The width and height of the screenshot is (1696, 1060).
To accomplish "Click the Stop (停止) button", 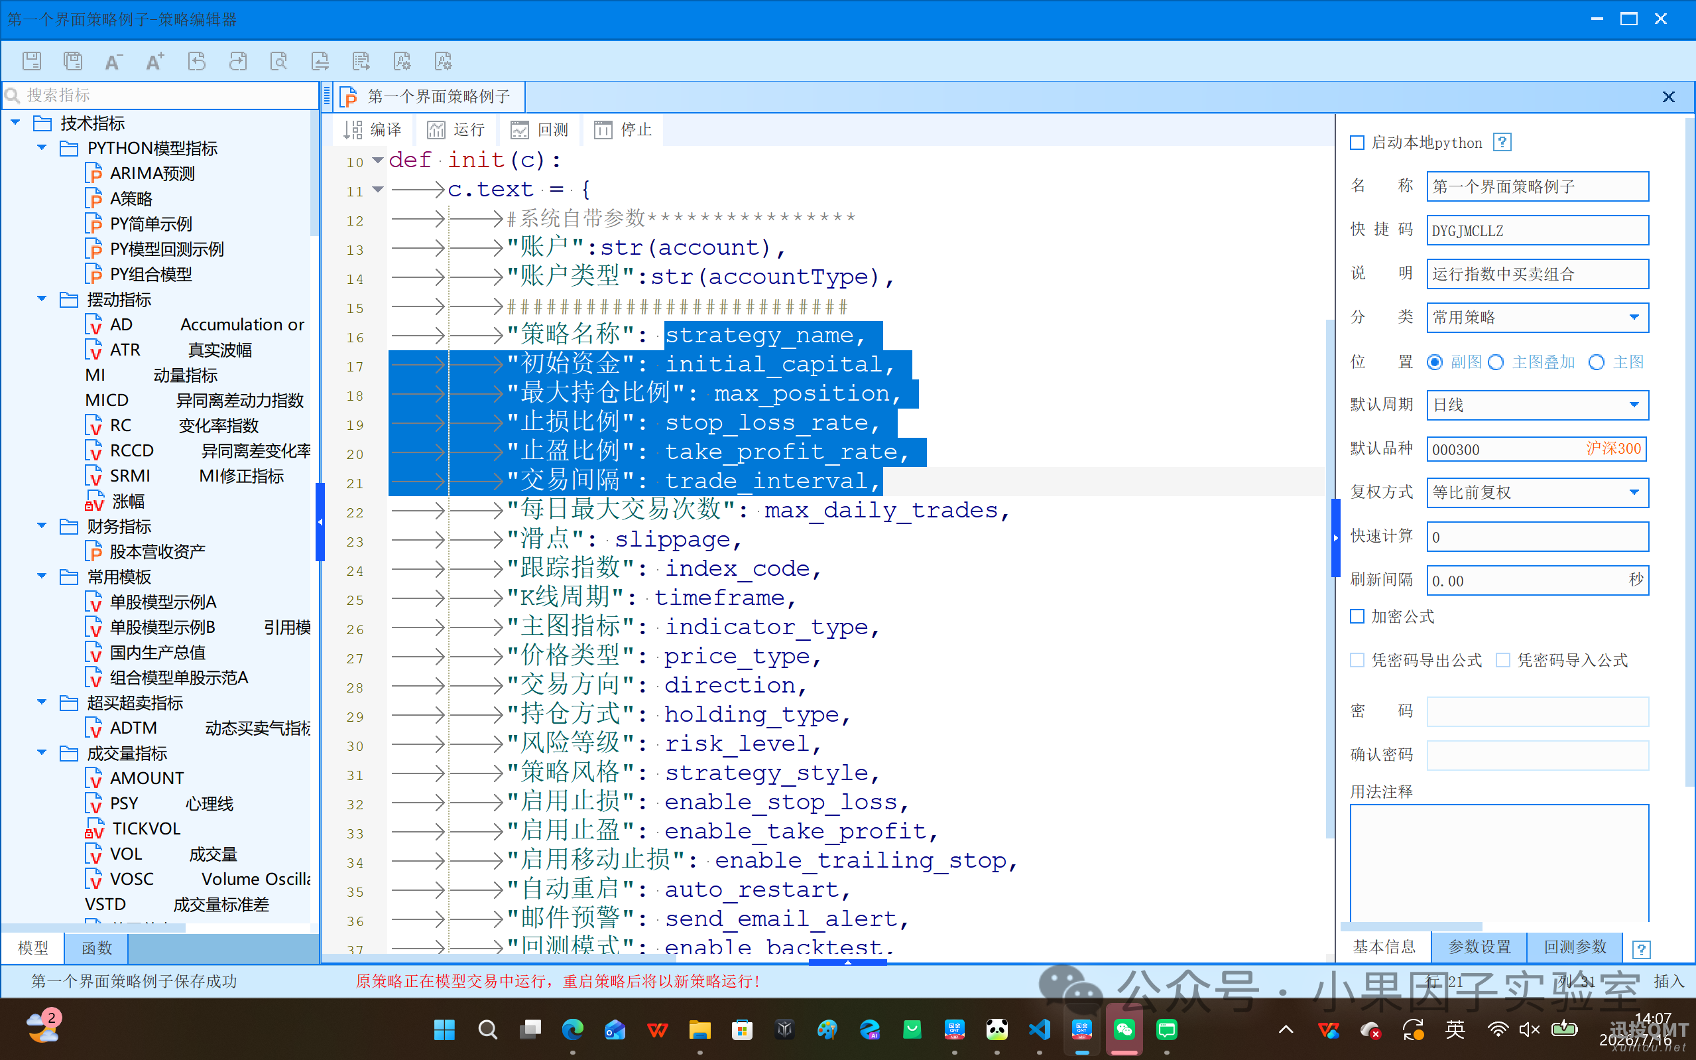I will 623,130.
